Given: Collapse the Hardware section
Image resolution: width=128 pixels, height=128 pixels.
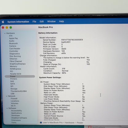Looking at the screenshot, I should pos(5,33).
